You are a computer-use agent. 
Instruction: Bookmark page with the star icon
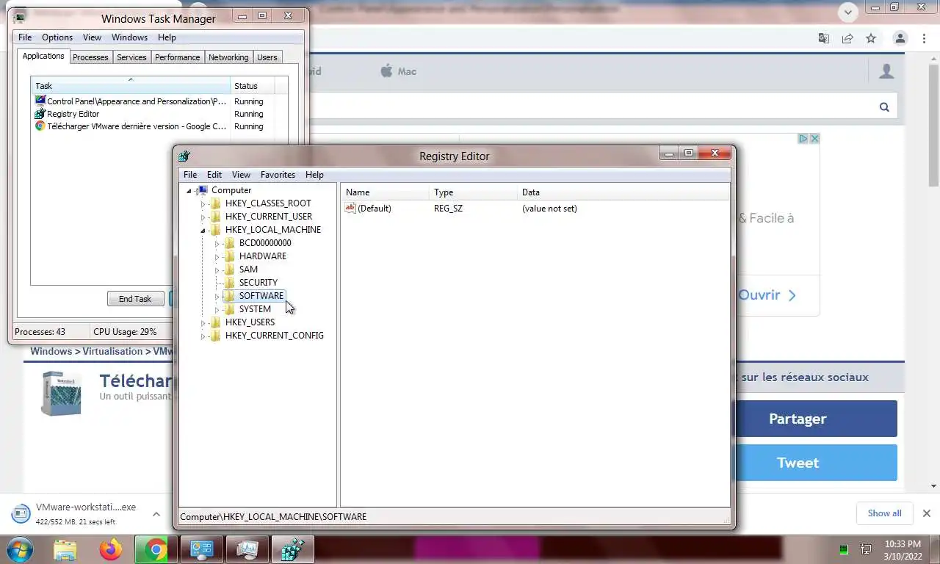[871, 38]
